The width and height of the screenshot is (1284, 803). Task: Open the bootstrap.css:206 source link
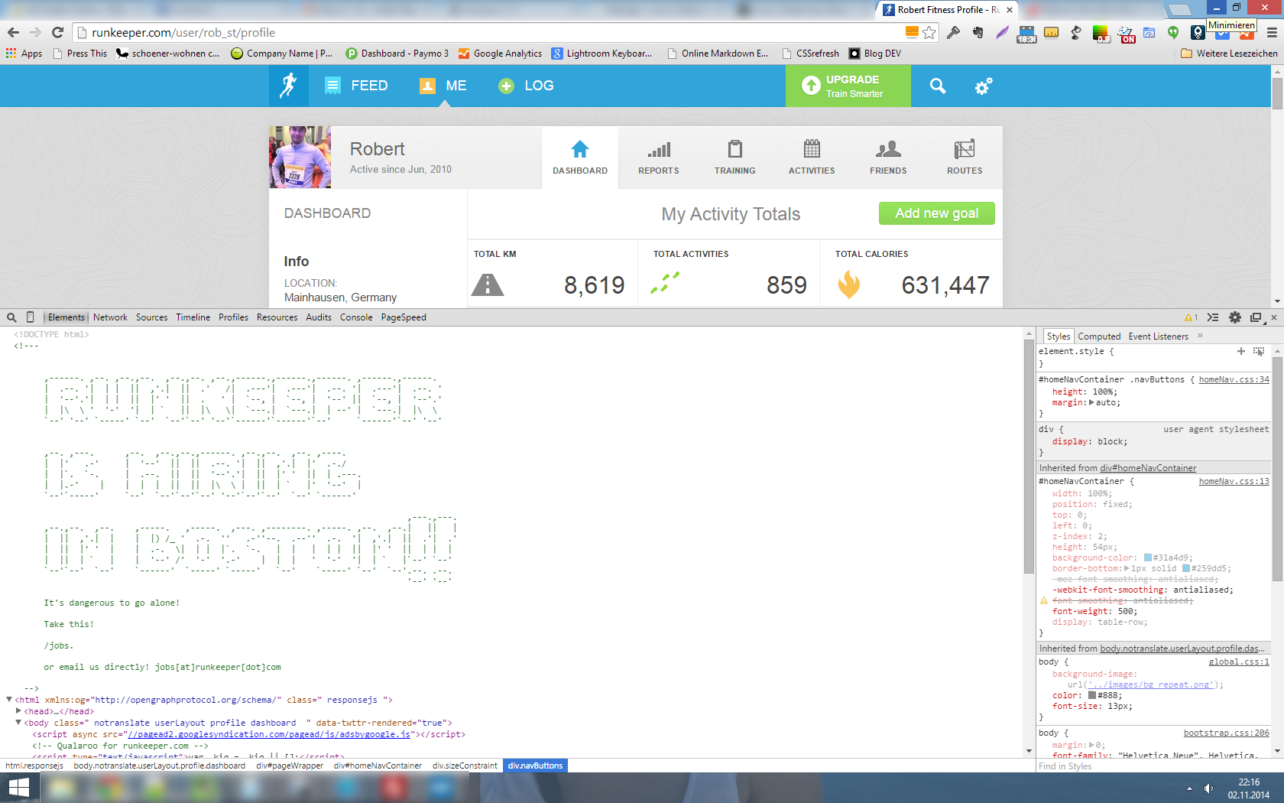tap(1226, 733)
